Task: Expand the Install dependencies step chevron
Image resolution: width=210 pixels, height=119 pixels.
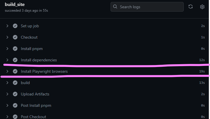Action: pyautogui.click(x=7, y=60)
